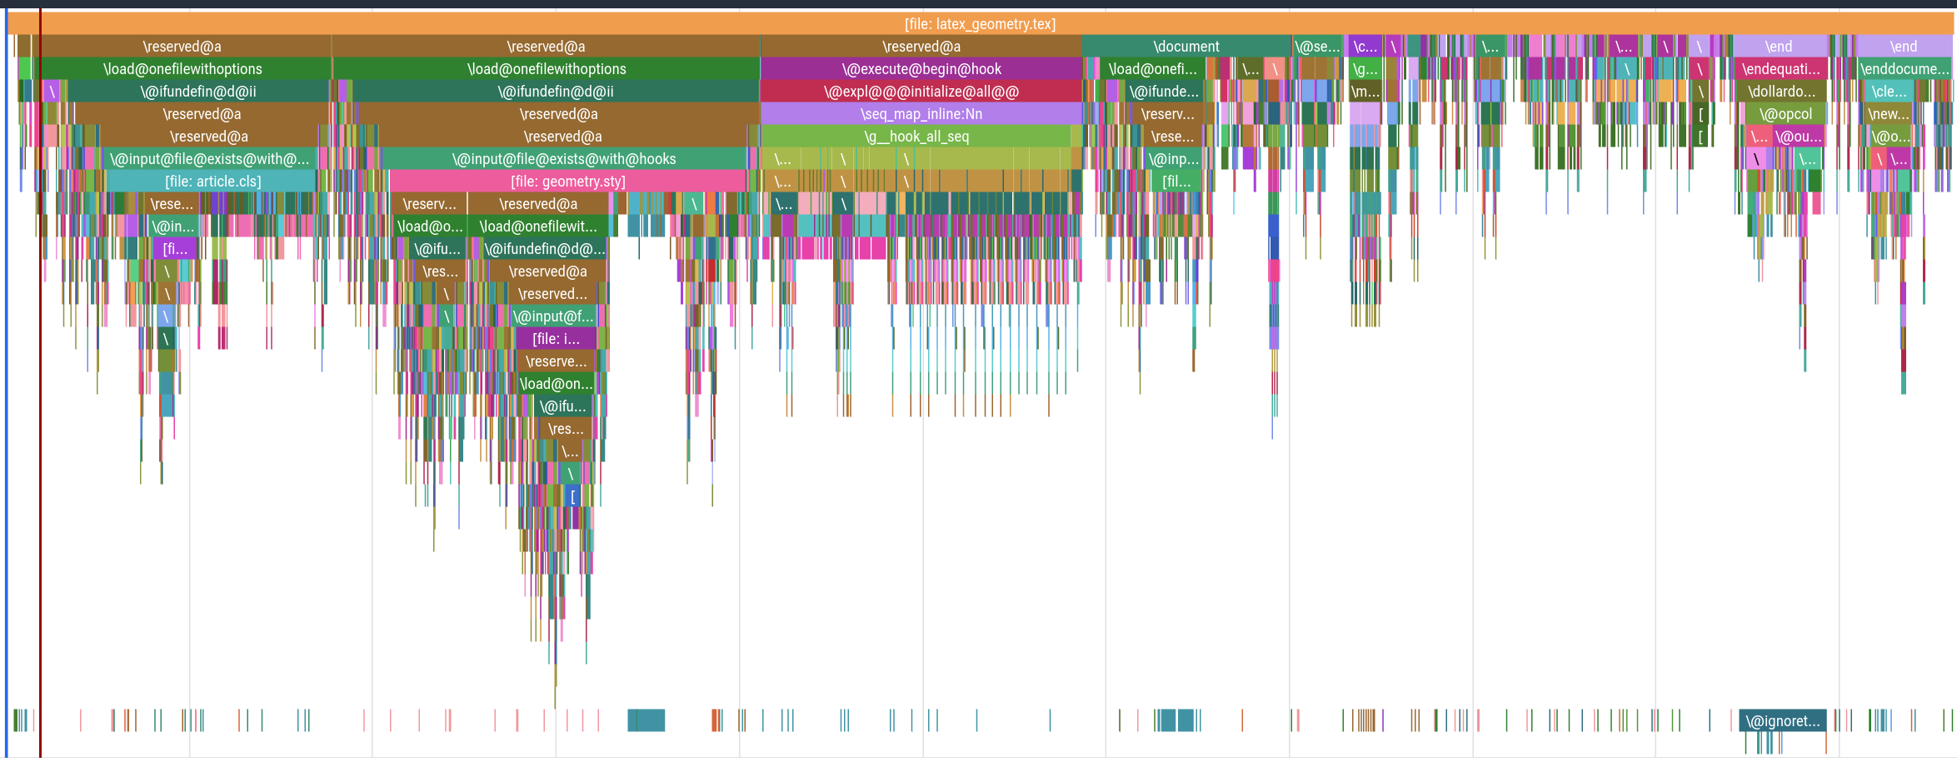Select \load@onefilewithoptions frame above article.cls
The height and width of the screenshot is (762, 1957).
click(x=182, y=69)
